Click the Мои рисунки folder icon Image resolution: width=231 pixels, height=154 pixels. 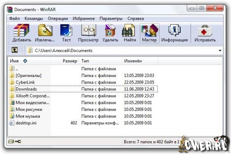point(12,109)
